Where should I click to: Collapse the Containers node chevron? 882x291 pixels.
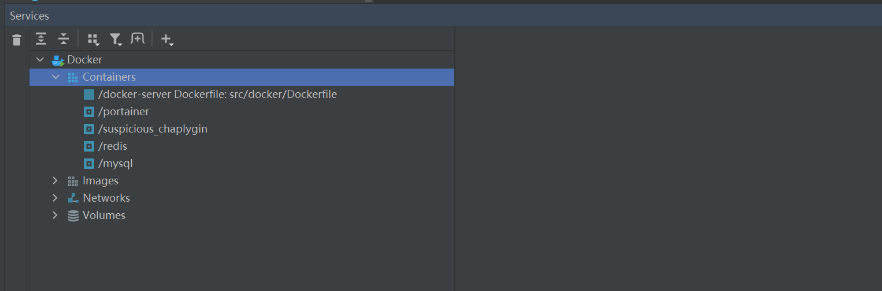(x=55, y=77)
